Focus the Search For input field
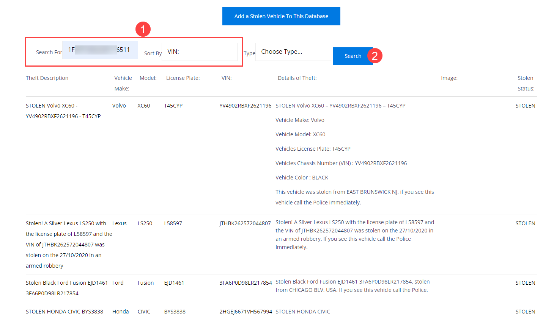This screenshot has height=318, width=554. pos(100,50)
